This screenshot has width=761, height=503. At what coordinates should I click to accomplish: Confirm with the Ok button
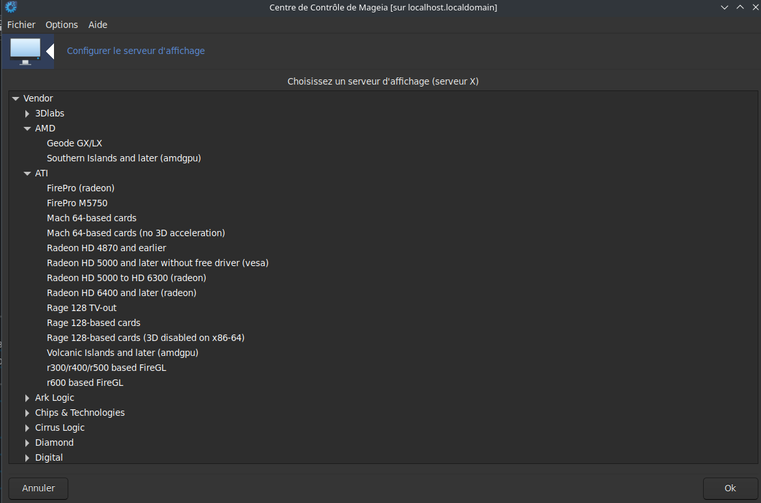point(730,489)
